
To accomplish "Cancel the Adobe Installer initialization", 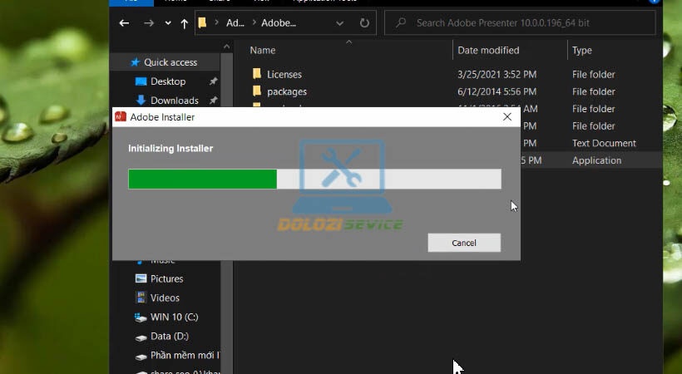I will click(464, 243).
